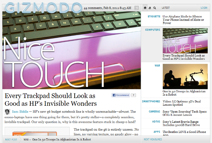
Task: Read 'Sony's Latest Bravia Range' story
Action: coord(181,123)
